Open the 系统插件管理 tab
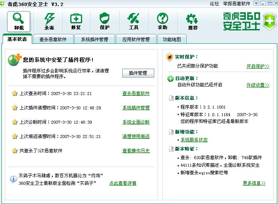Viewport: 278px width, 204px height. [95, 39]
